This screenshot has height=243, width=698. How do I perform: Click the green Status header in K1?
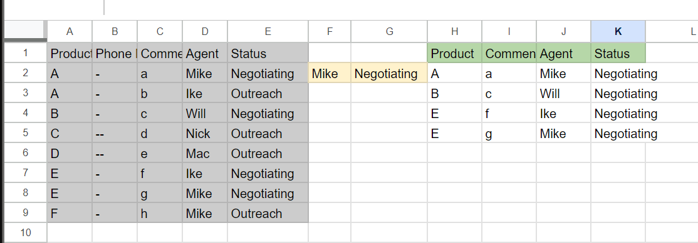618,53
